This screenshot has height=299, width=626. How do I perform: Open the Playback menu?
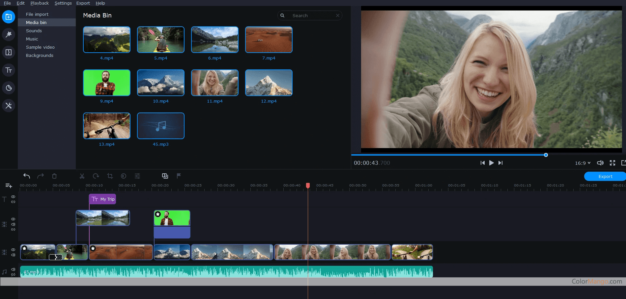click(40, 3)
